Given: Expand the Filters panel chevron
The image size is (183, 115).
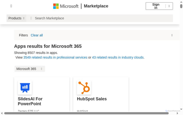Looking at the screenshot, I should (x=172, y=35).
